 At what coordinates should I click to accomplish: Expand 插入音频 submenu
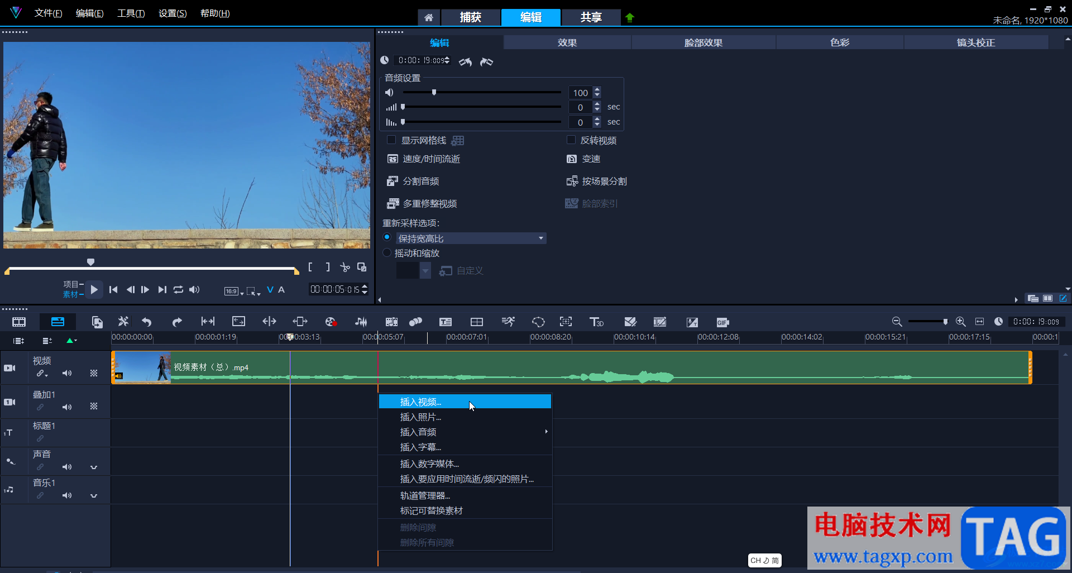click(465, 432)
